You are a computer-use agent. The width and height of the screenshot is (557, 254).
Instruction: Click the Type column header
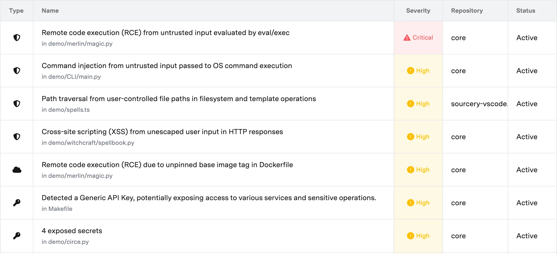click(16, 11)
